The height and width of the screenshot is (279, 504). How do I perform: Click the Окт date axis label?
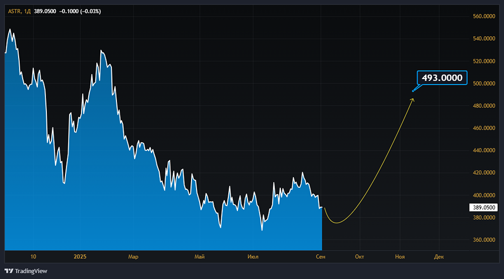[x=359, y=256]
